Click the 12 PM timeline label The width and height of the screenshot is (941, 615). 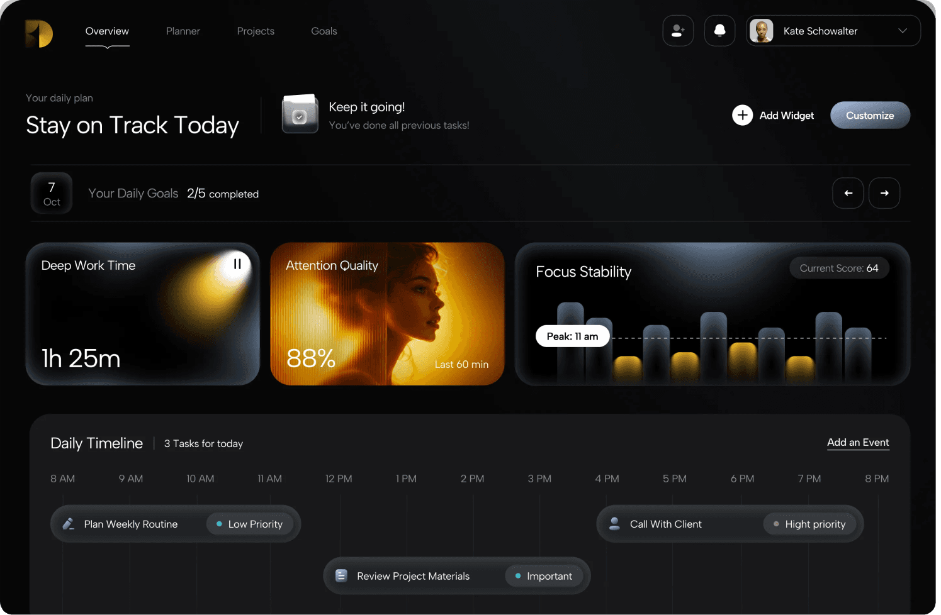pyautogui.click(x=339, y=479)
